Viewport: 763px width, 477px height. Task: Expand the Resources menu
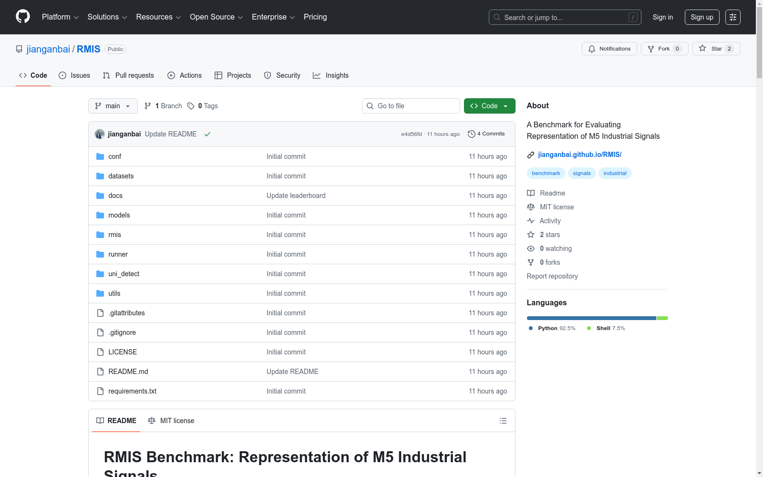pos(158,17)
